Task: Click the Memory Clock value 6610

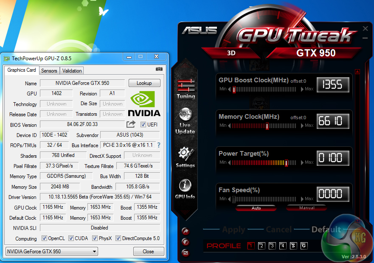Action: tap(333, 121)
